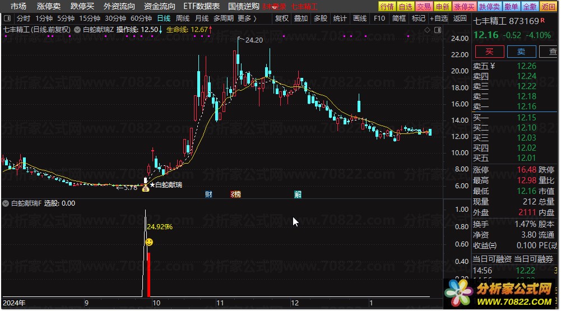The image size is (561, 311).
Task: Open the 资金流向 menu
Action: click(160, 6)
